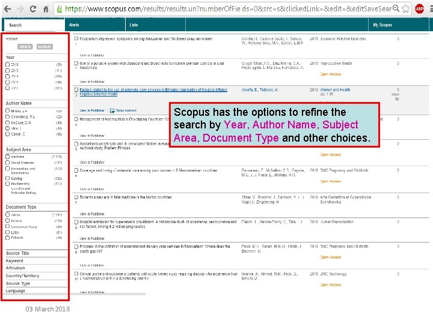Image resolution: width=433 pixels, height=324 pixels.
Task: Select author Goldenberg, R.L. checkbox
Action: coord(8,117)
